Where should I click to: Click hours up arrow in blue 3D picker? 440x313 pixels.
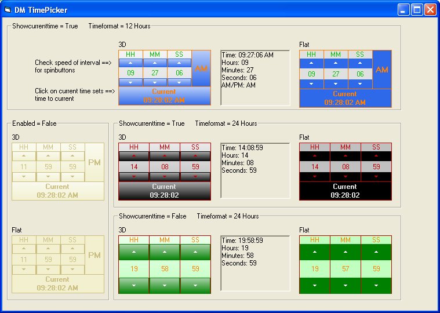pos(130,63)
